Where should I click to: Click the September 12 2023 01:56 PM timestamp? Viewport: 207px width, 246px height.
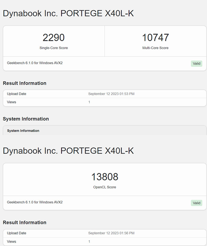111,233
